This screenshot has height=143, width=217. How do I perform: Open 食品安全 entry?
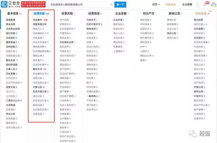click(92, 109)
